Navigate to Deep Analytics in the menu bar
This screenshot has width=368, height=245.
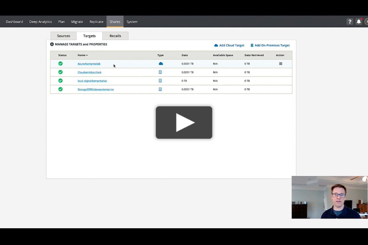(41, 22)
